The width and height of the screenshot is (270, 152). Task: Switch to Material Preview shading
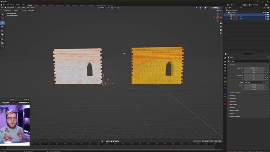click(217, 8)
